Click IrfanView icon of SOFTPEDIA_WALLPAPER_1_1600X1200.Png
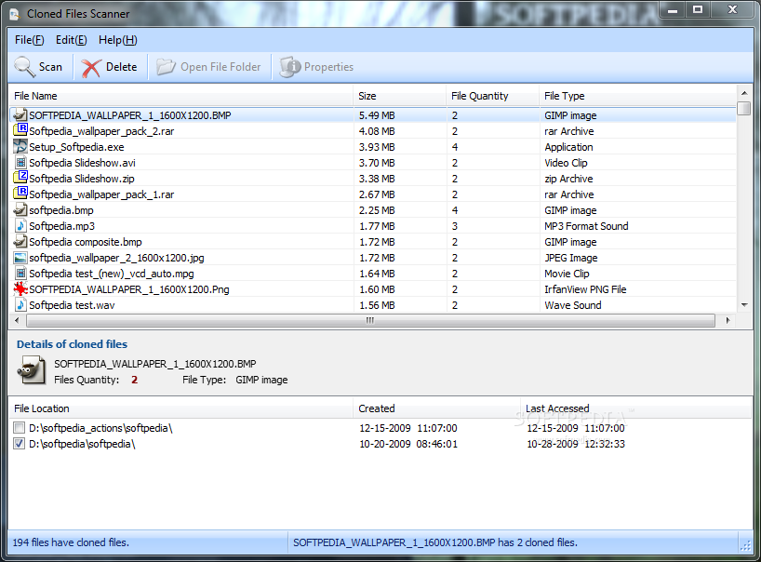The image size is (761, 562). (20, 289)
